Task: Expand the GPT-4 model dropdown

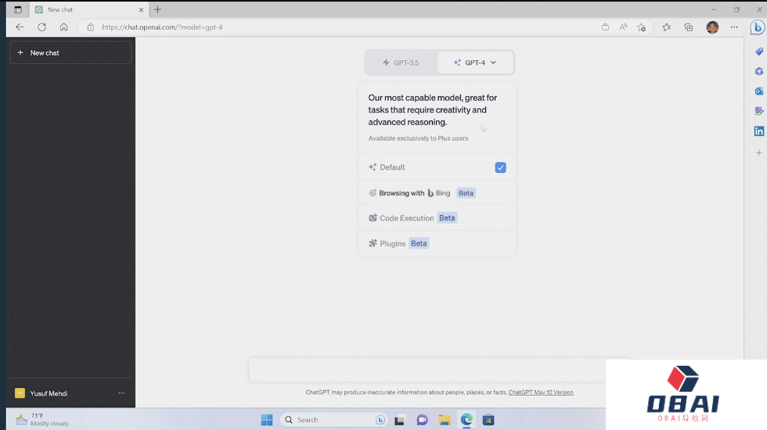Action: click(475, 63)
